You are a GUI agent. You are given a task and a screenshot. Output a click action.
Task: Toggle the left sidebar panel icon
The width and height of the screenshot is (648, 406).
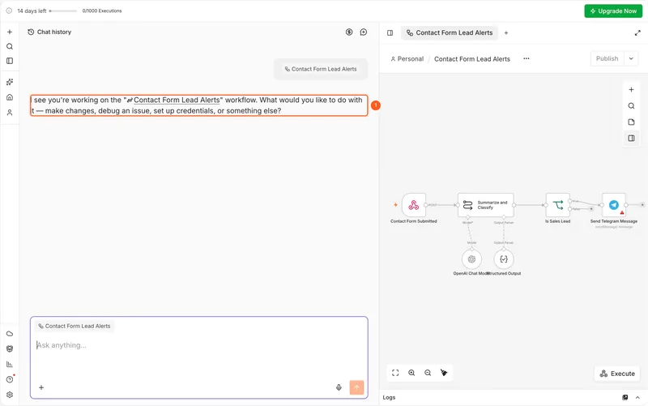click(x=10, y=61)
